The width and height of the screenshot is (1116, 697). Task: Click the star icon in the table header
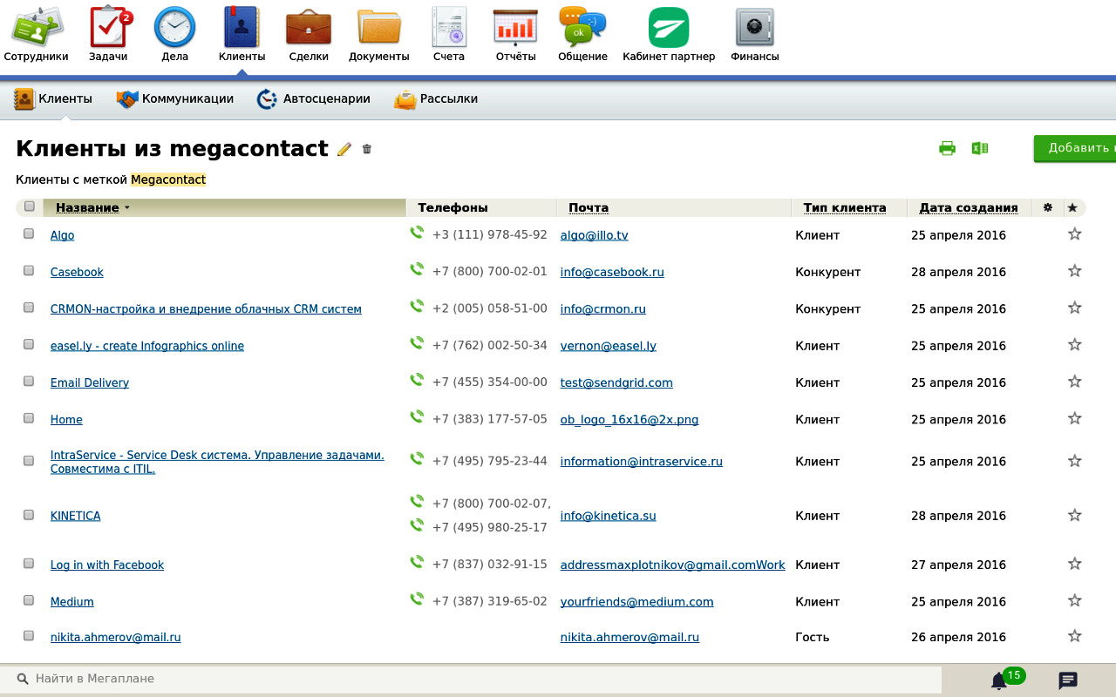pos(1072,207)
